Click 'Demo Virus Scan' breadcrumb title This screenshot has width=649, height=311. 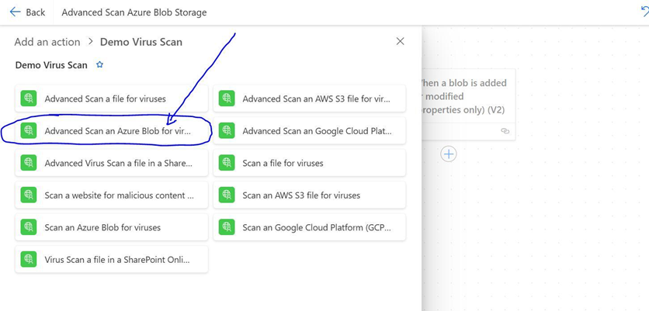coord(141,42)
